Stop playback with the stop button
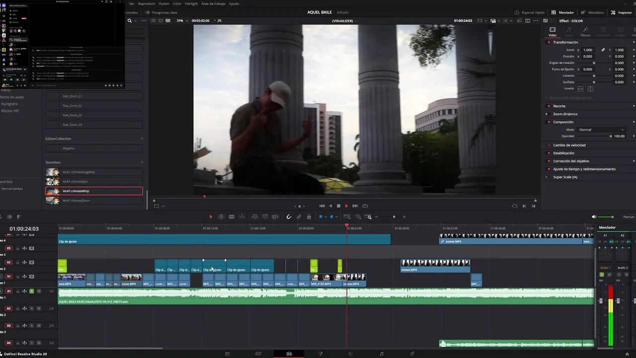The image size is (636, 358). pyautogui.click(x=338, y=206)
